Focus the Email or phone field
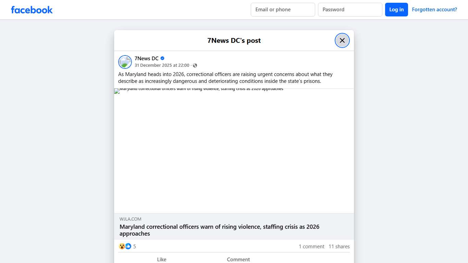 [x=283, y=10]
